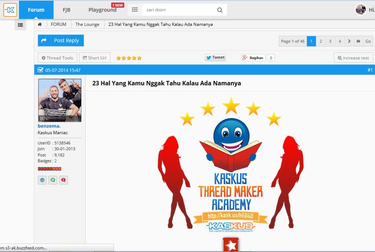Open the Thread Tools dropdown

pyautogui.click(x=57, y=58)
